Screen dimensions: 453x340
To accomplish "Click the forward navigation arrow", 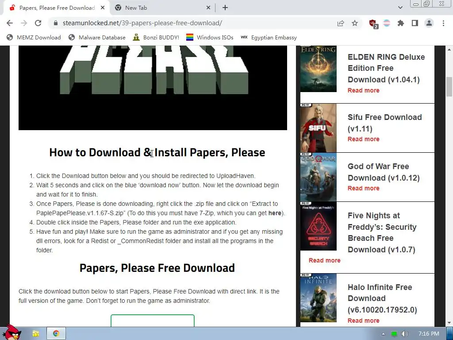I will pyautogui.click(x=24, y=23).
